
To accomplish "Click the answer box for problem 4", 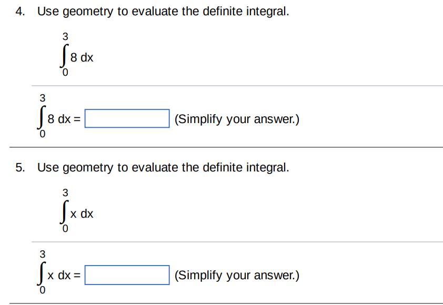I will point(127,118).
